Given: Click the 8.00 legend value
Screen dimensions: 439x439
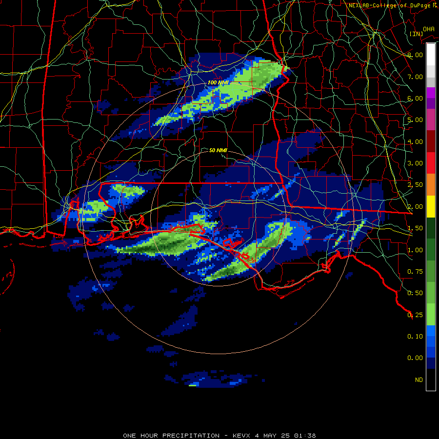Looking at the screenshot, I should 415,55.
